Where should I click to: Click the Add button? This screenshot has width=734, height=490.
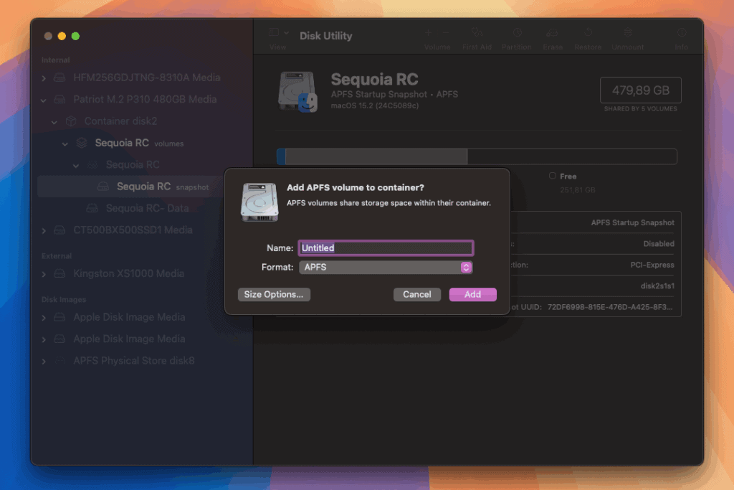472,294
